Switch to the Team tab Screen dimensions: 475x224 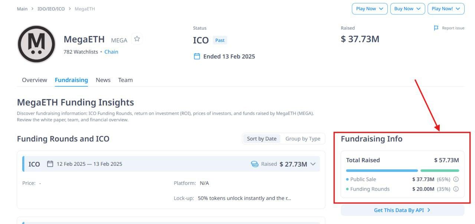pyautogui.click(x=125, y=80)
